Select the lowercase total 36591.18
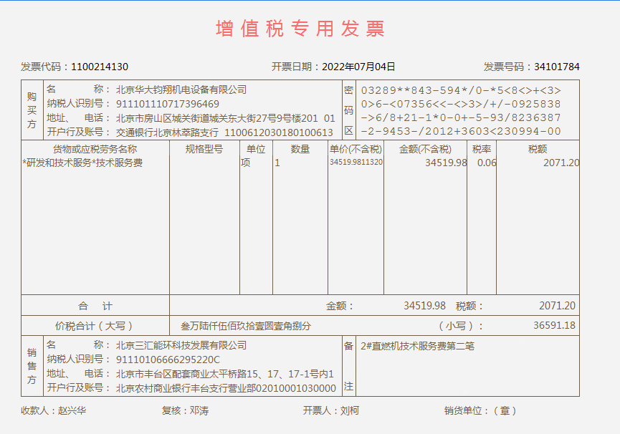The height and width of the screenshot is (434, 620). pos(554,325)
